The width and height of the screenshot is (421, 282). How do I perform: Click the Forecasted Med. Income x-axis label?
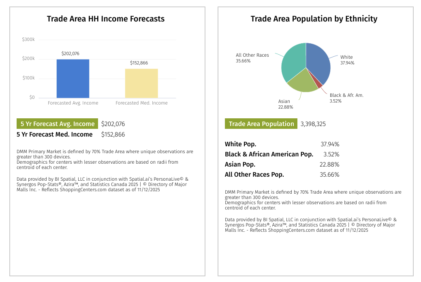pyautogui.click(x=141, y=103)
